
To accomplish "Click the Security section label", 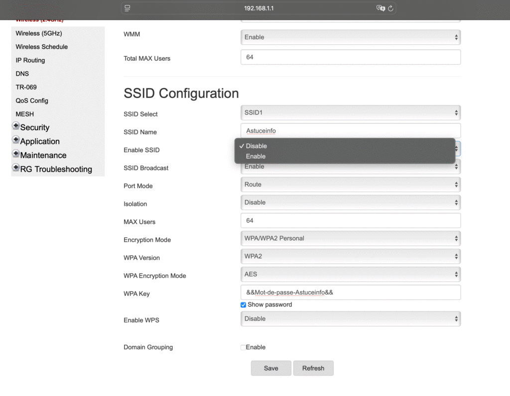I will pyautogui.click(x=35, y=127).
